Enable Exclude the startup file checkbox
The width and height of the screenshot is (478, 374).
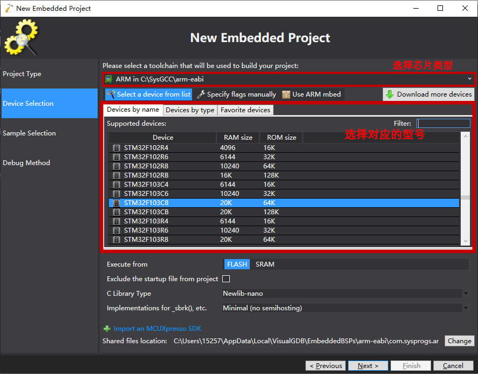[226, 279]
